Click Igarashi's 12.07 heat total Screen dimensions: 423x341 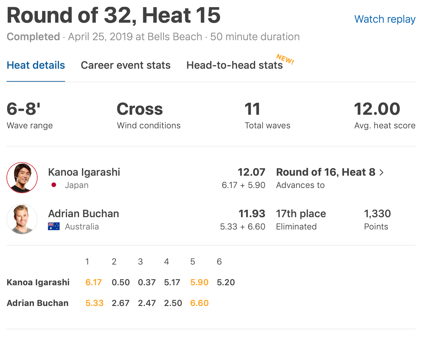pos(251,172)
